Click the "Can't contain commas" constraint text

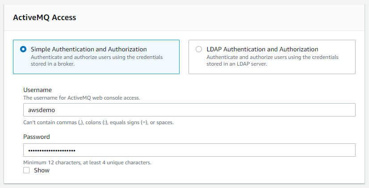(x=98, y=122)
